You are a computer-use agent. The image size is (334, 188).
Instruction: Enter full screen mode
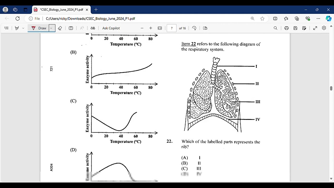click(x=315, y=28)
